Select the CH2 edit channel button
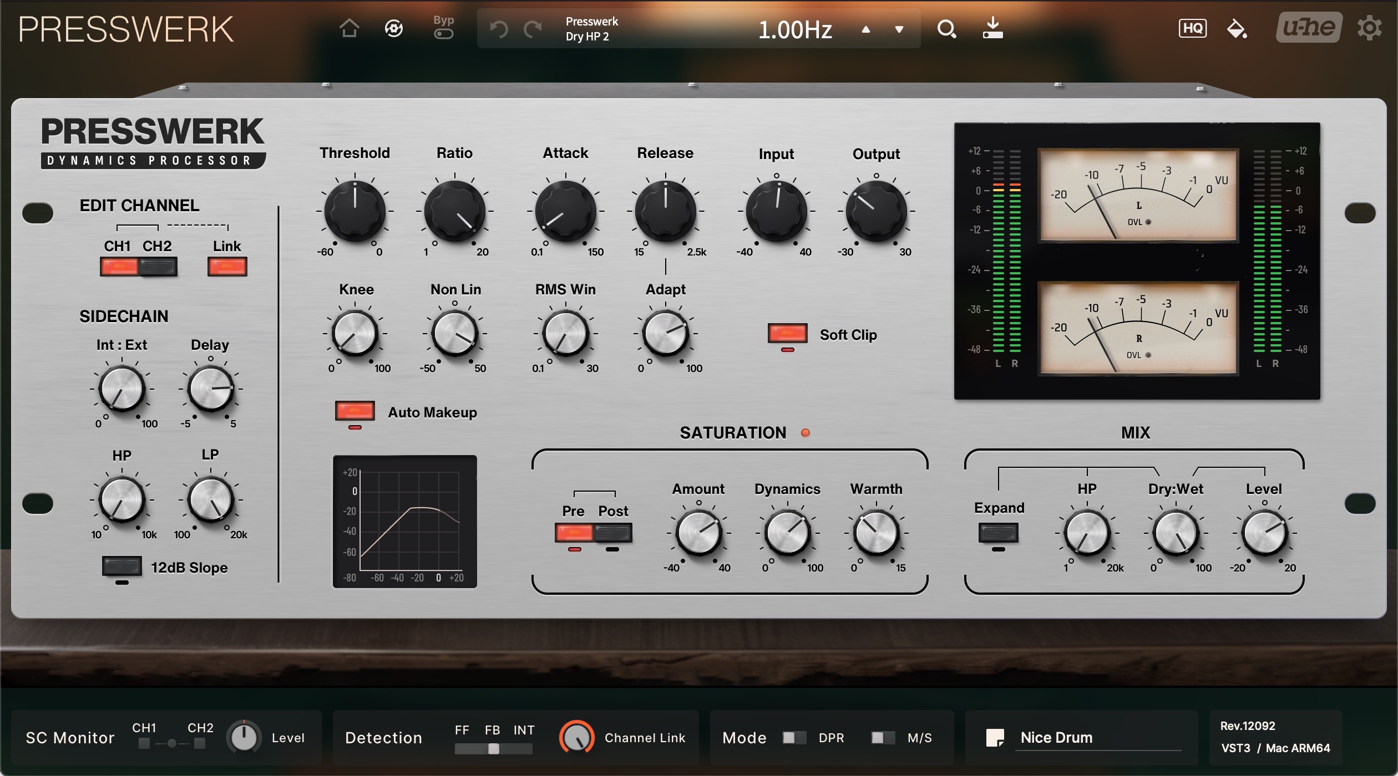Screen dimensions: 1398x776 click(158, 267)
